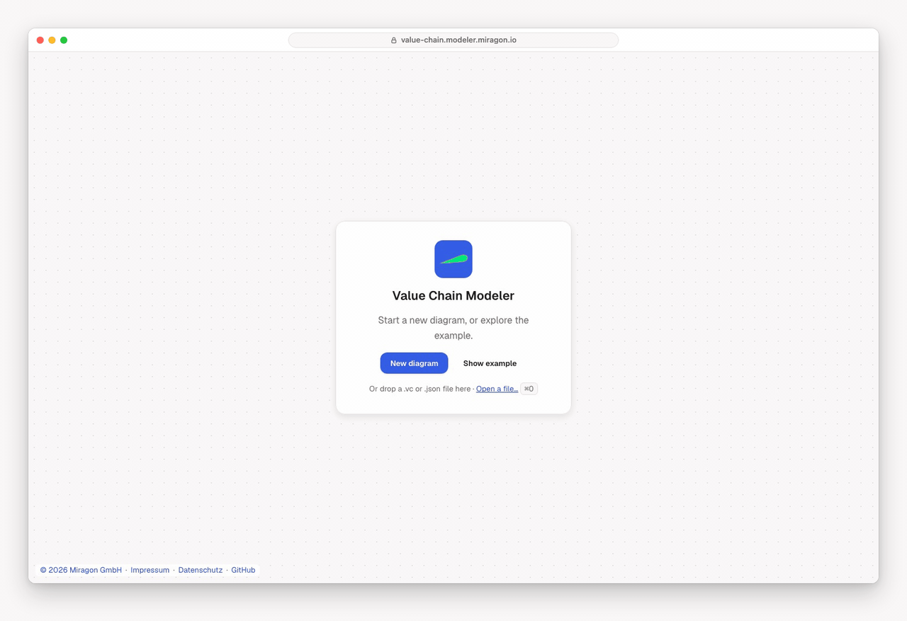Click the ⌘O keyboard shortcut badge

point(529,389)
